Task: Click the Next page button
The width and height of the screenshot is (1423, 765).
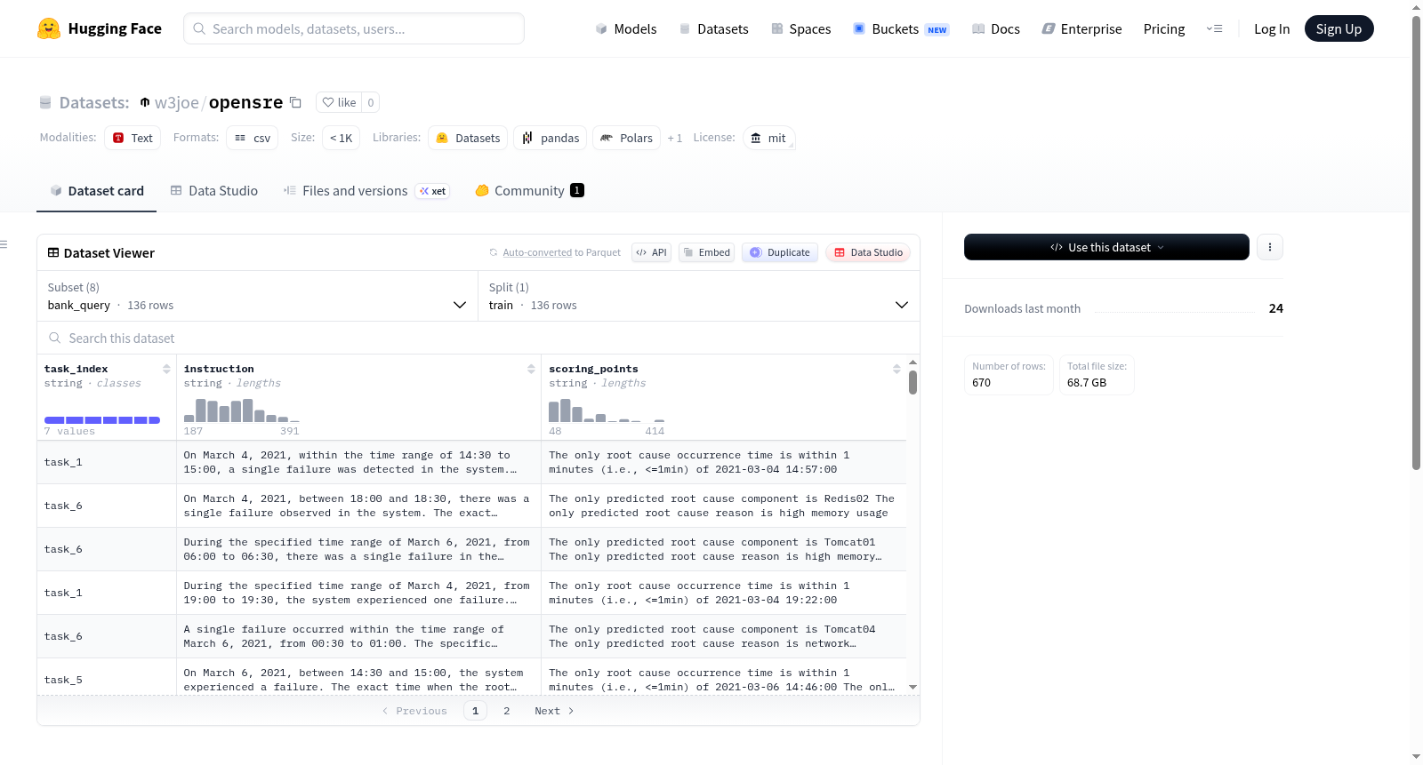Action: point(554,711)
